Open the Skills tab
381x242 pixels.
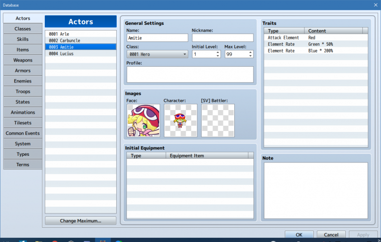(23, 39)
